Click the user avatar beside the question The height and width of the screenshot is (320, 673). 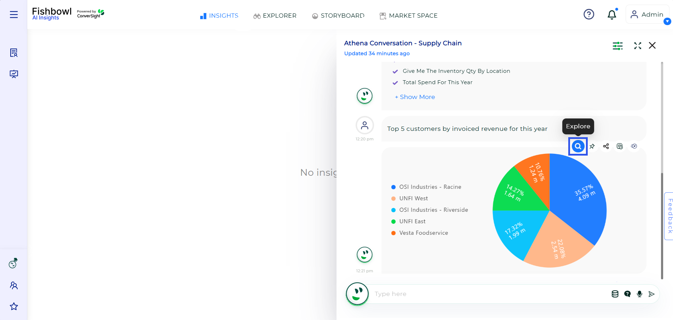pyautogui.click(x=364, y=125)
